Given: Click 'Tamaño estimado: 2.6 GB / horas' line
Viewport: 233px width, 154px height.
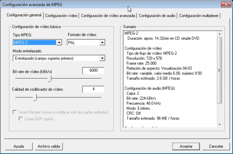Looking at the screenshot, I should tap(153, 78).
